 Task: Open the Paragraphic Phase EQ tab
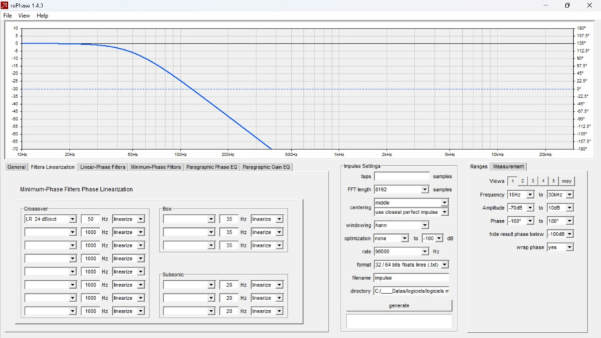(x=212, y=167)
